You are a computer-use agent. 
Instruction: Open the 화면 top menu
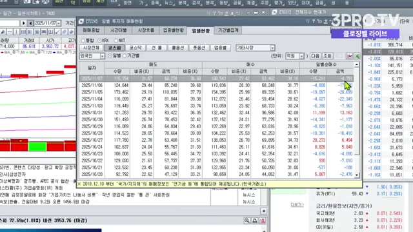[x=128, y=3]
